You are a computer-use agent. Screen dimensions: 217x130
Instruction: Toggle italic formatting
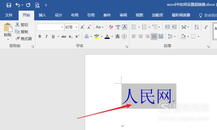click(x=46, y=36)
